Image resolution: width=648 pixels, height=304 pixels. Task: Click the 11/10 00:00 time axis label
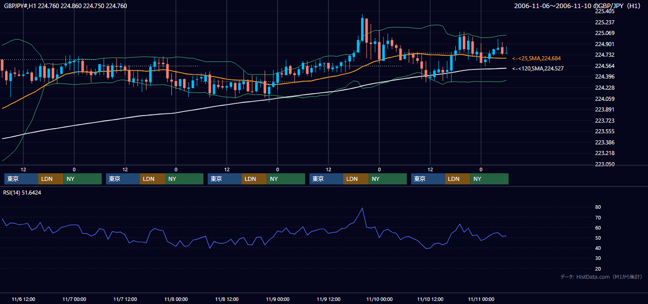[379, 299]
